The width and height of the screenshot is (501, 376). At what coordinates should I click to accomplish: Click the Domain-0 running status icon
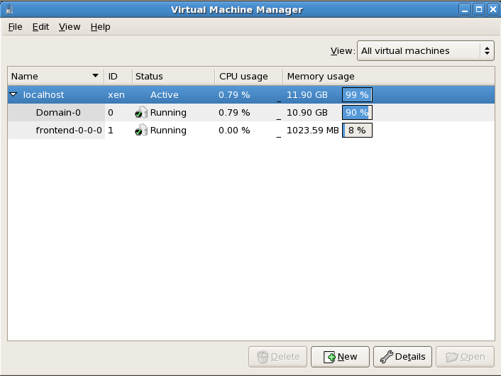(141, 113)
